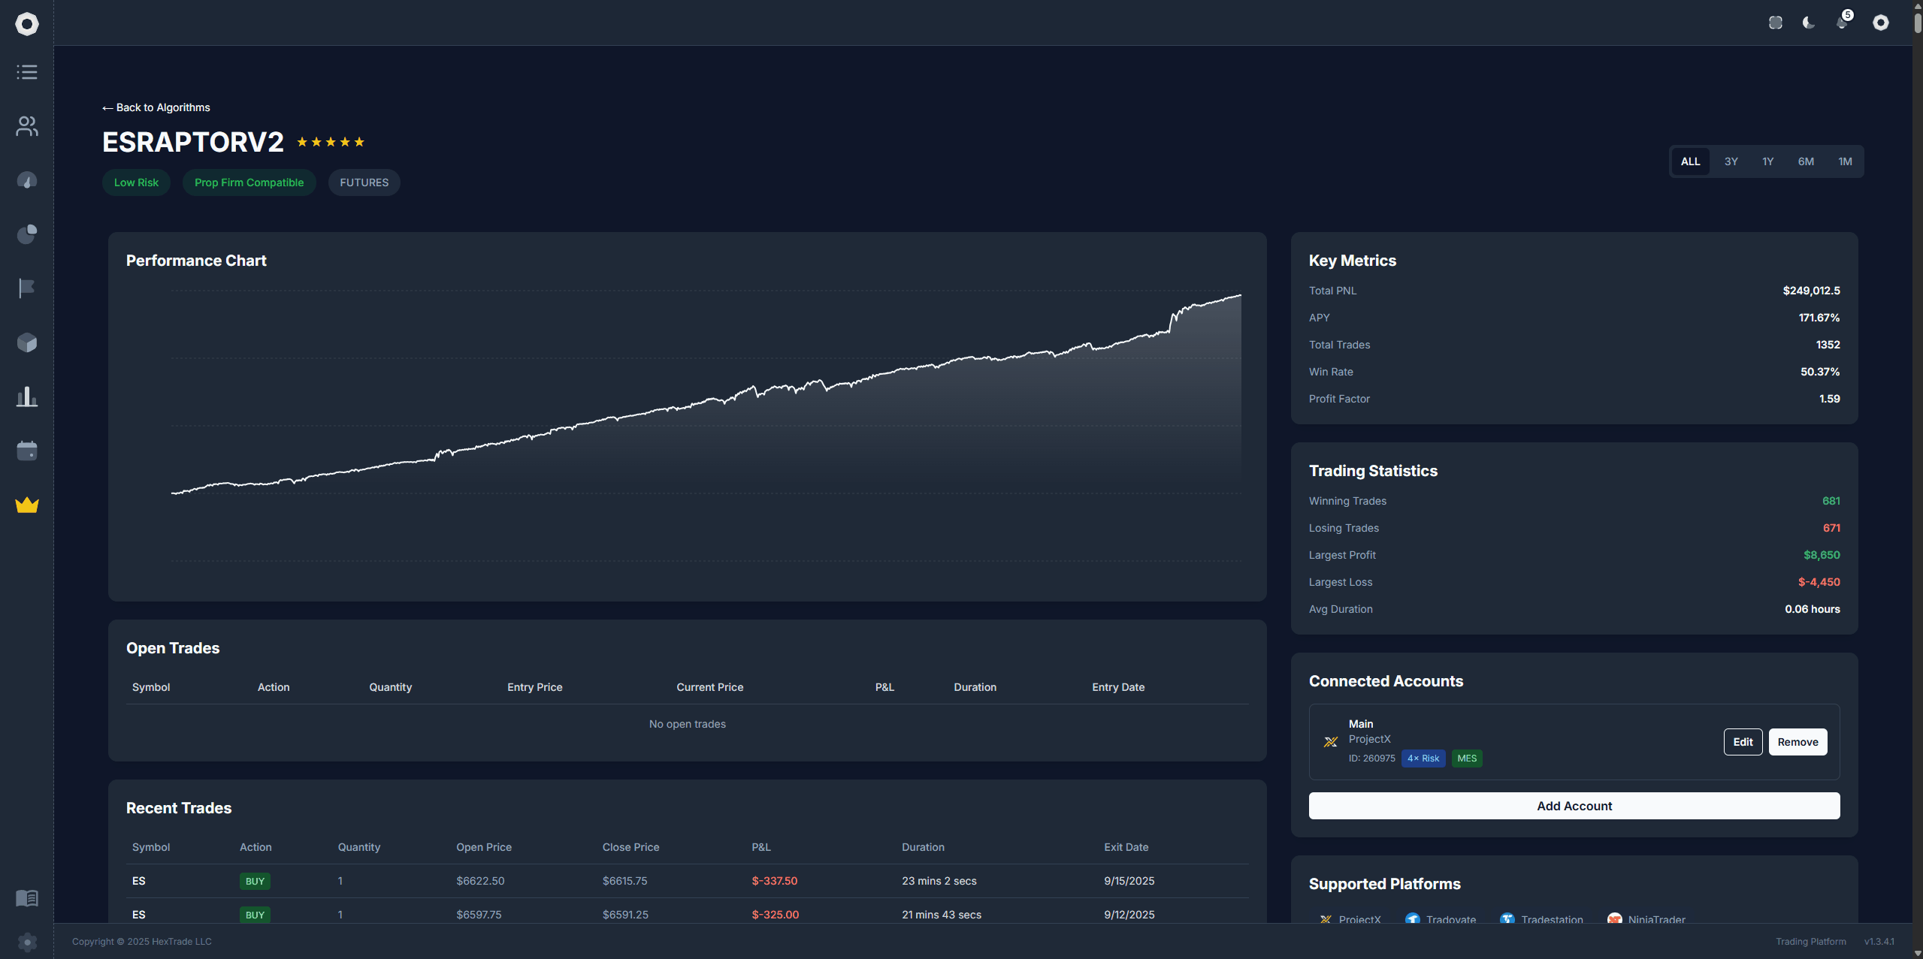This screenshot has width=1923, height=959.
Task: Open the cube icon in sidebar
Action: pos(27,342)
